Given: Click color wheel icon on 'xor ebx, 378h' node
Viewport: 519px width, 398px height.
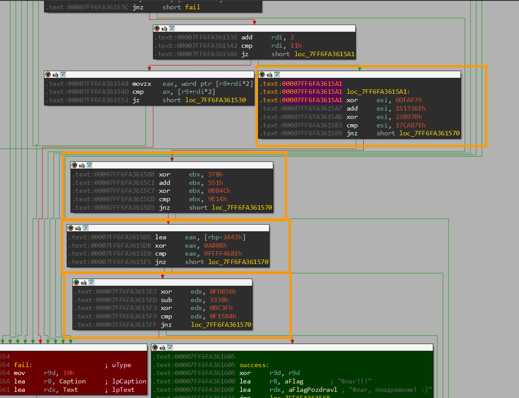Looking at the screenshot, I should tap(74, 165).
